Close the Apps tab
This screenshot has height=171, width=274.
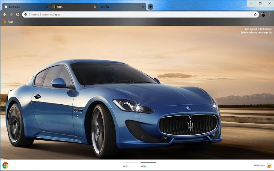95,7
